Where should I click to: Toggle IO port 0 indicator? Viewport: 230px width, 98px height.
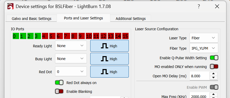(x=16, y=36)
